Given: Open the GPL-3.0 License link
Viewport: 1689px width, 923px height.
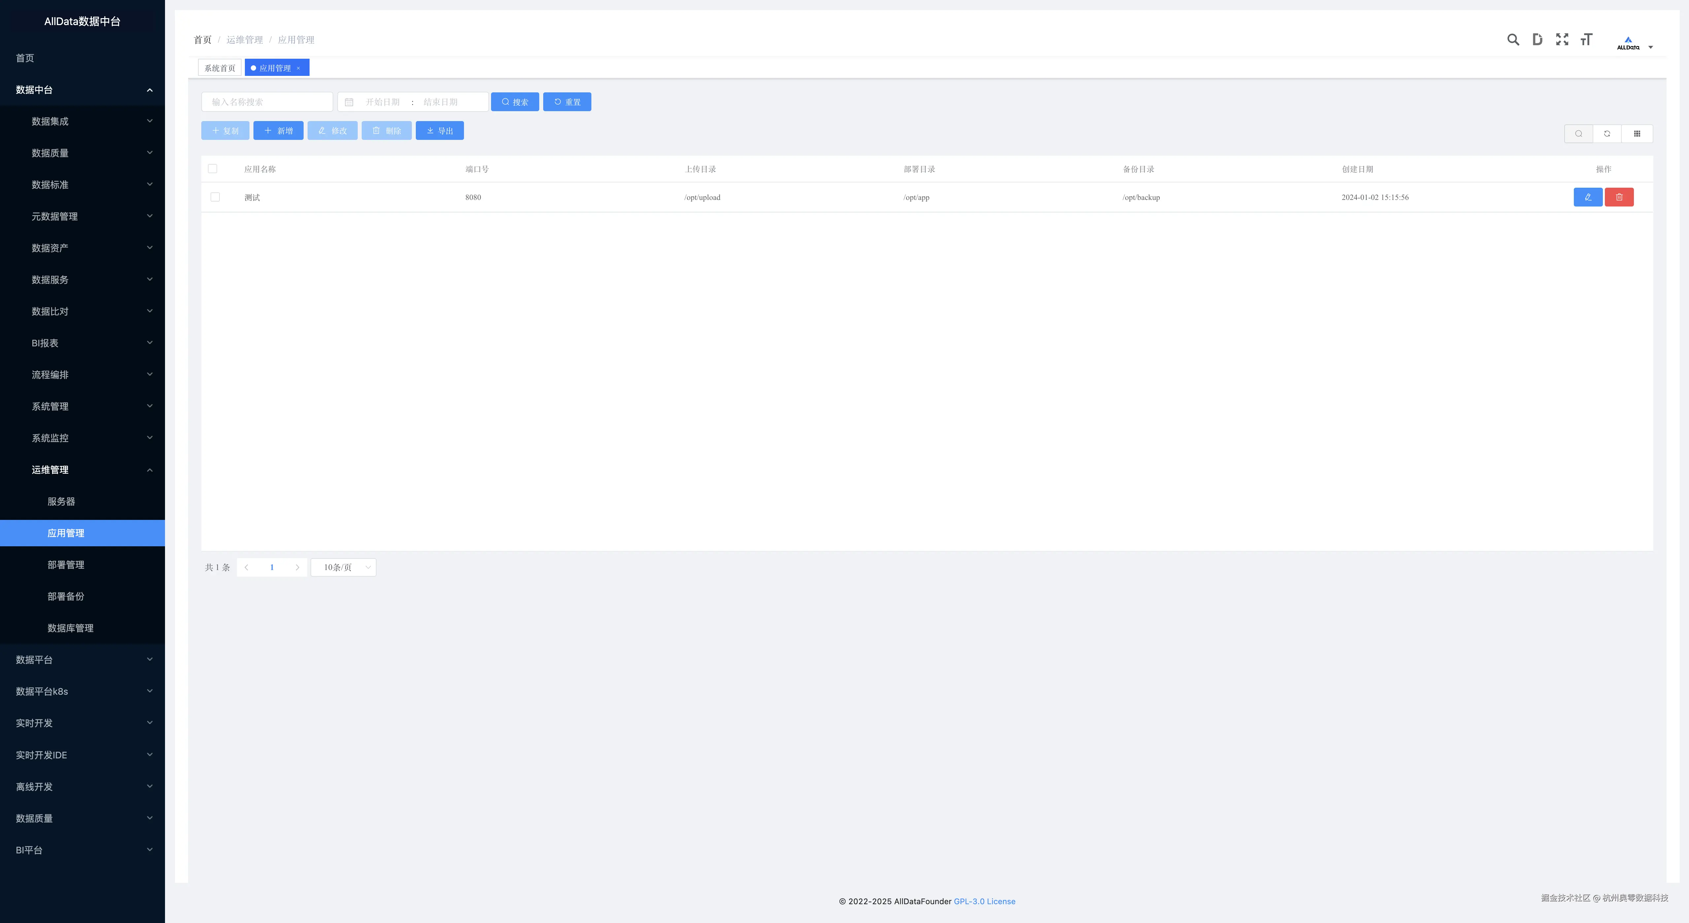Looking at the screenshot, I should pos(984,902).
